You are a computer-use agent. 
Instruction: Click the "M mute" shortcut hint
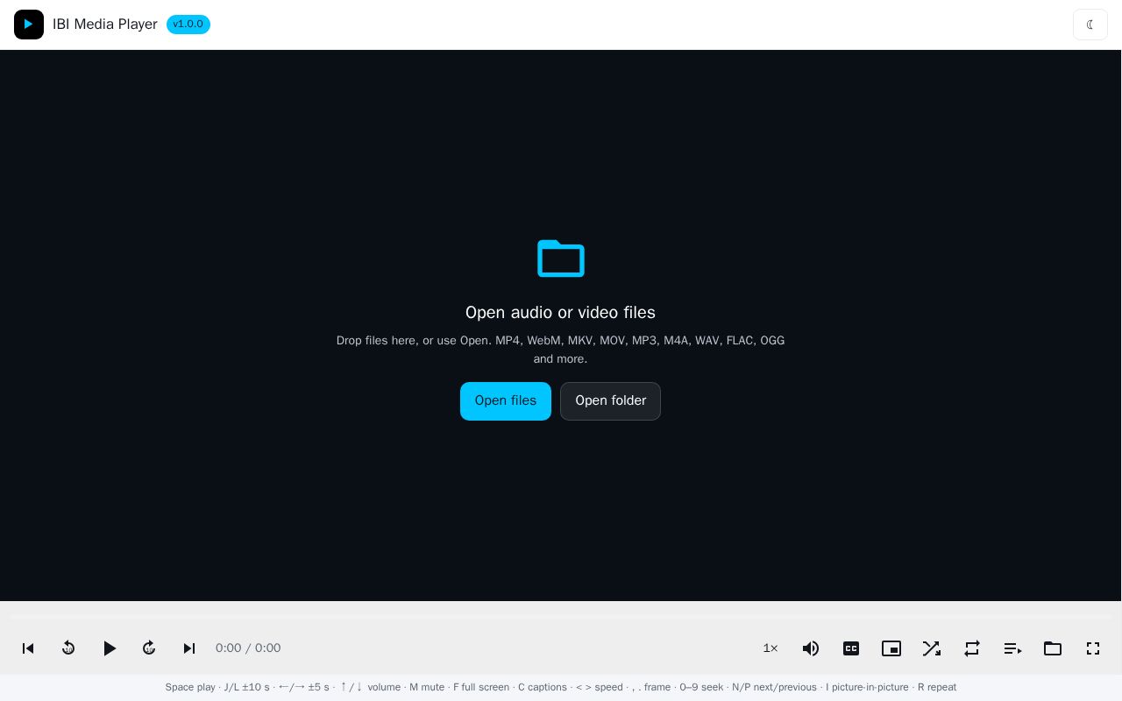[427, 687]
